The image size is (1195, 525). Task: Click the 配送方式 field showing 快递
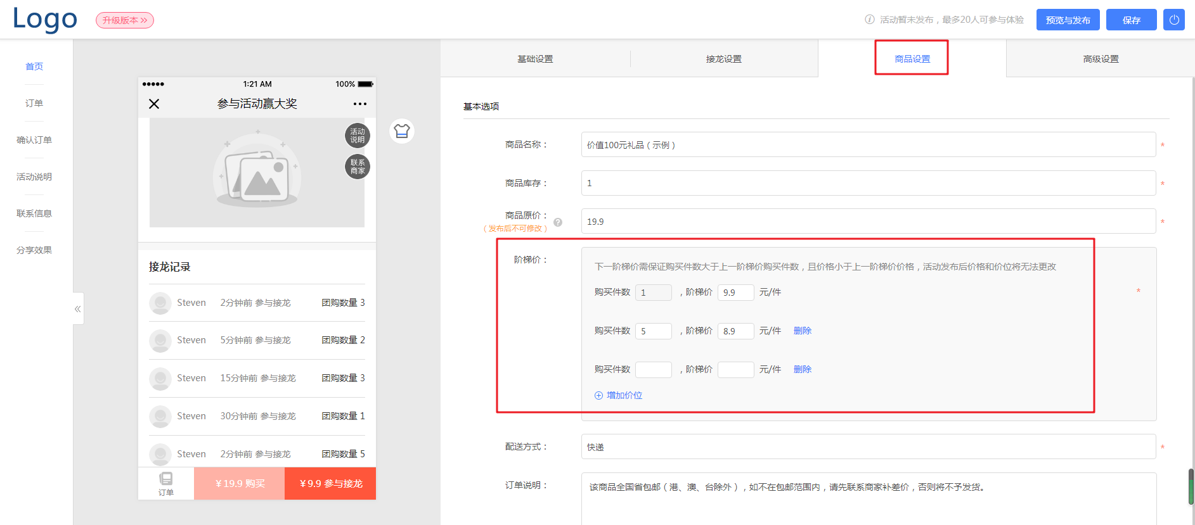click(869, 446)
